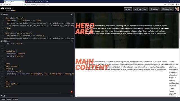This screenshot has width=180, height=101.
Task: Click Save as Private button
Action: pyautogui.click(x=141, y=9)
